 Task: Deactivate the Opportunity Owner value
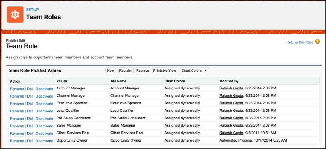click(x=44, y=141)
